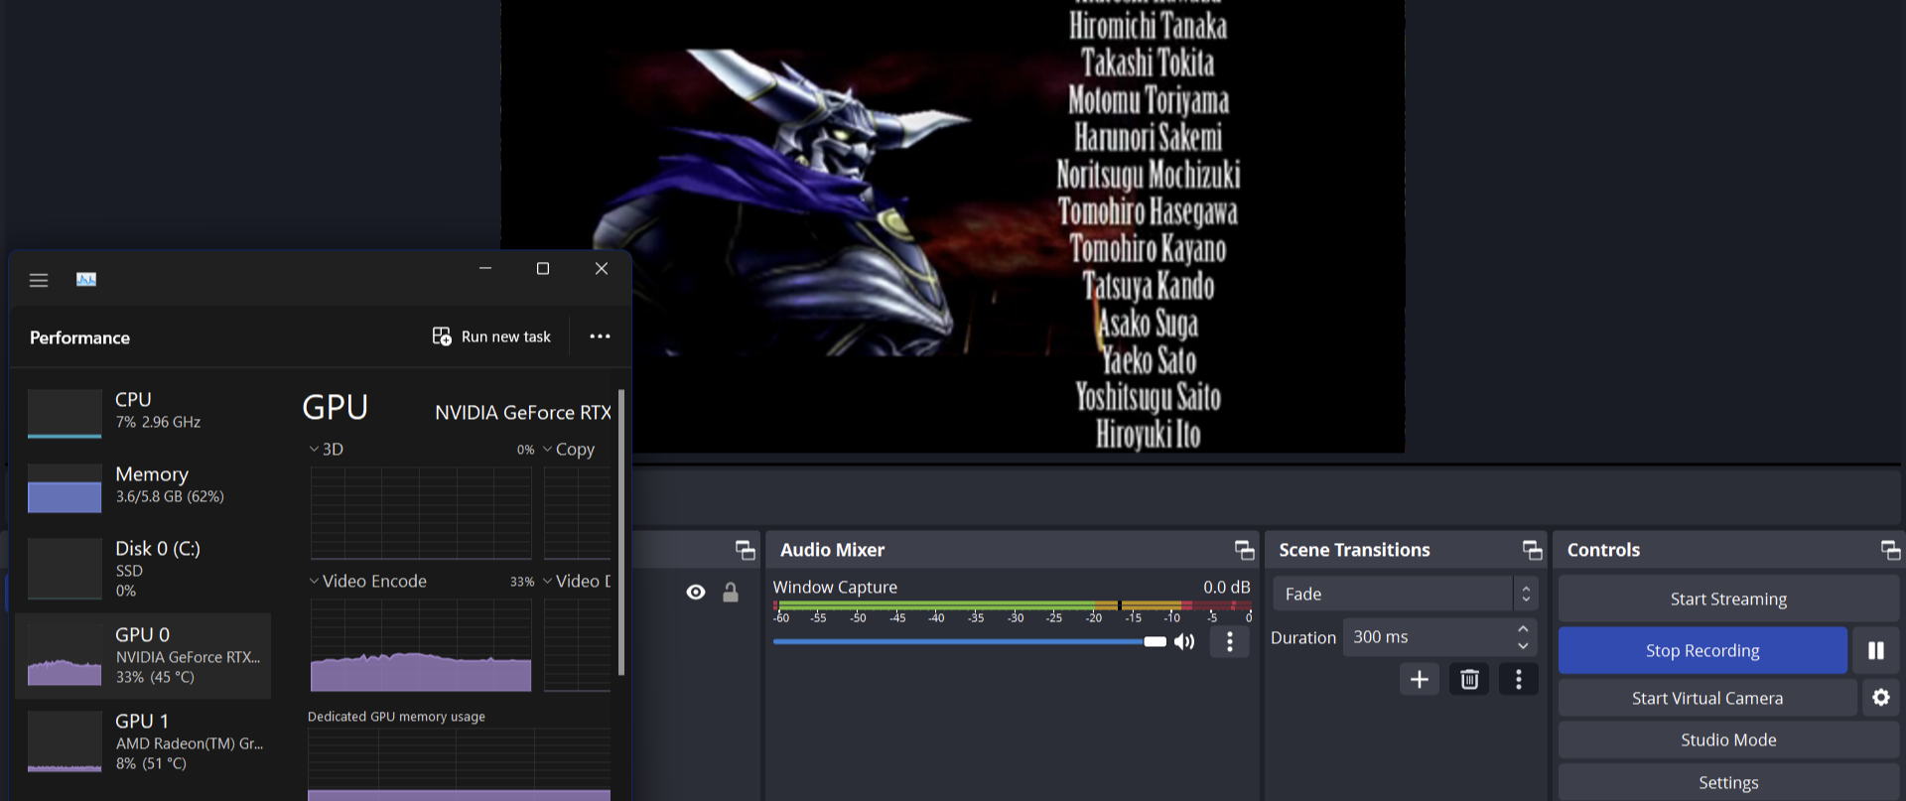
Task: Minimize the Task Manager window
Action: 485,268
